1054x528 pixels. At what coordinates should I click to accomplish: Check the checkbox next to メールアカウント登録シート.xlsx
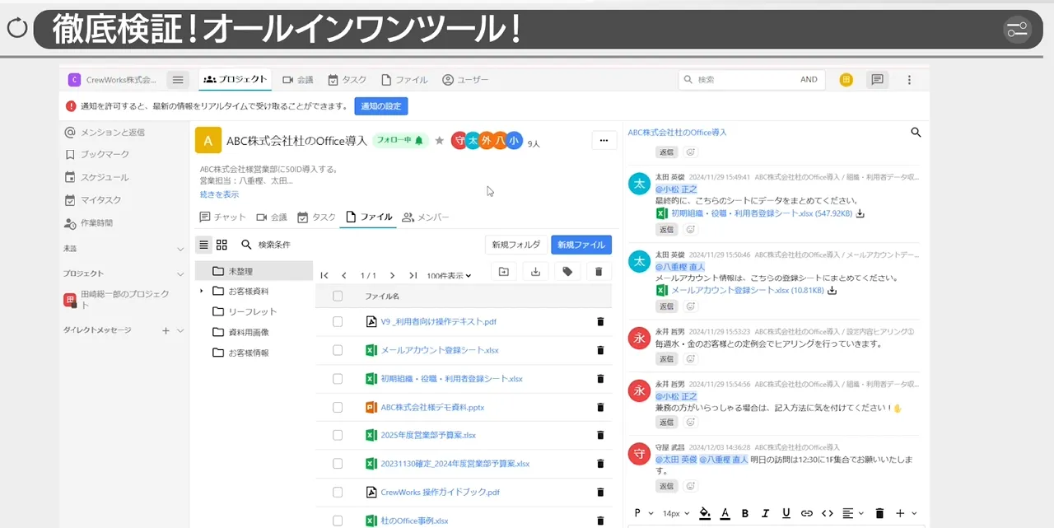[x=337, y=350]
